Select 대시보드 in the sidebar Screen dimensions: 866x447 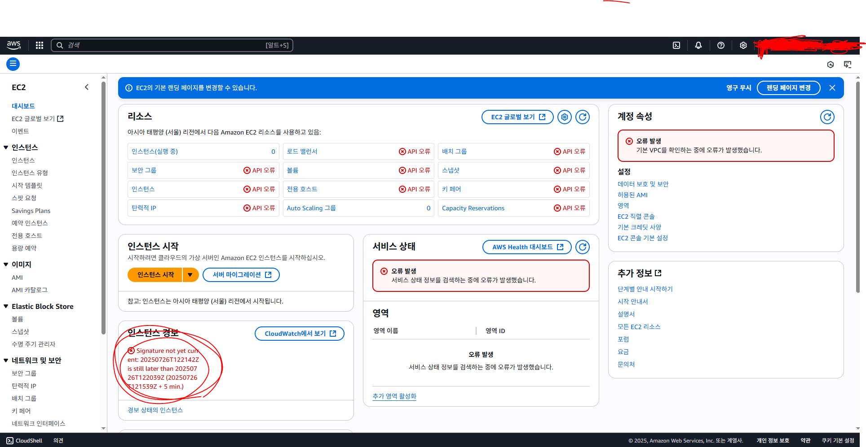[x=23, y=106]
